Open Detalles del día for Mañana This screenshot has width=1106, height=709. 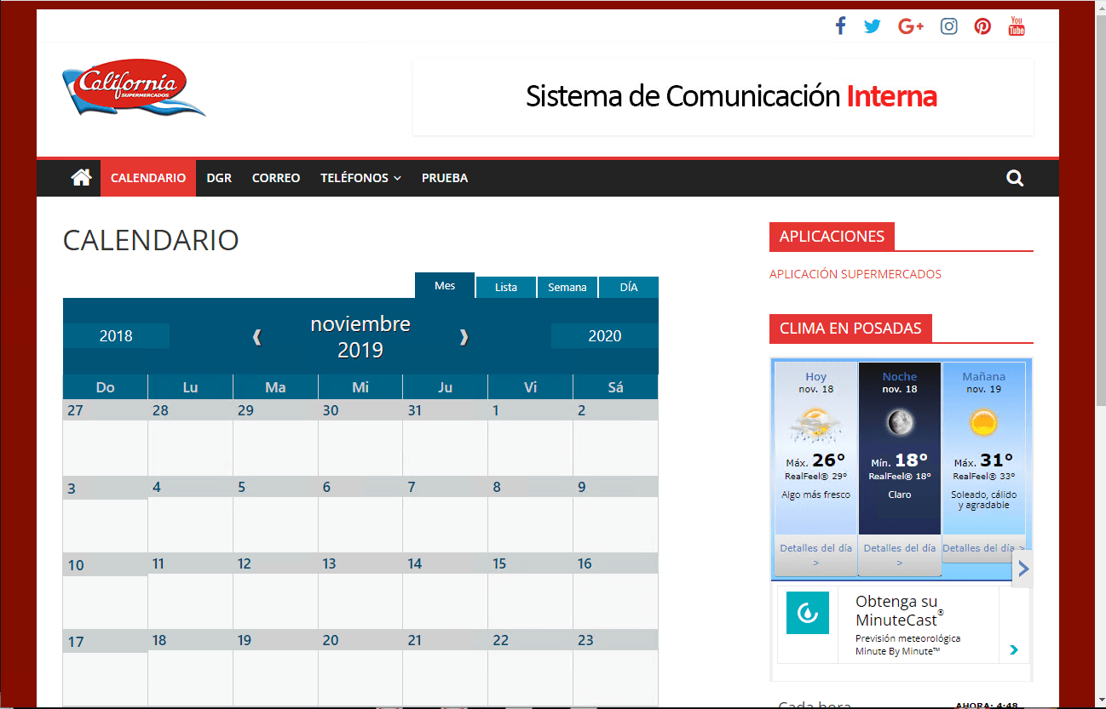[x=983, y=548]
